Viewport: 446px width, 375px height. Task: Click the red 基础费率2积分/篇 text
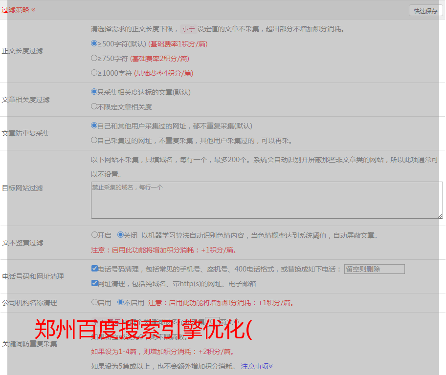(x=159, y=59)
